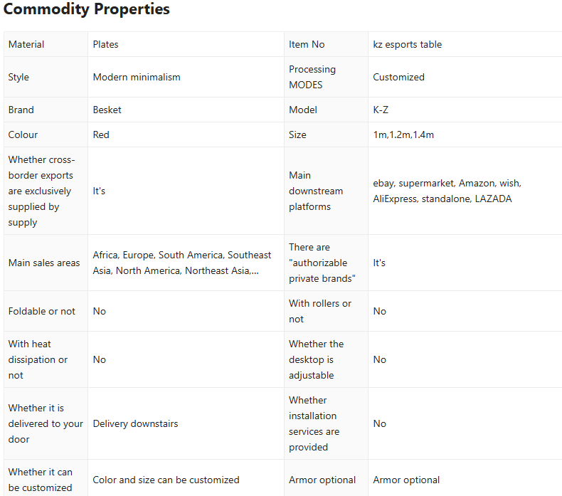
Task: Click the Main sales areas label
Action: tap(44, 263)
